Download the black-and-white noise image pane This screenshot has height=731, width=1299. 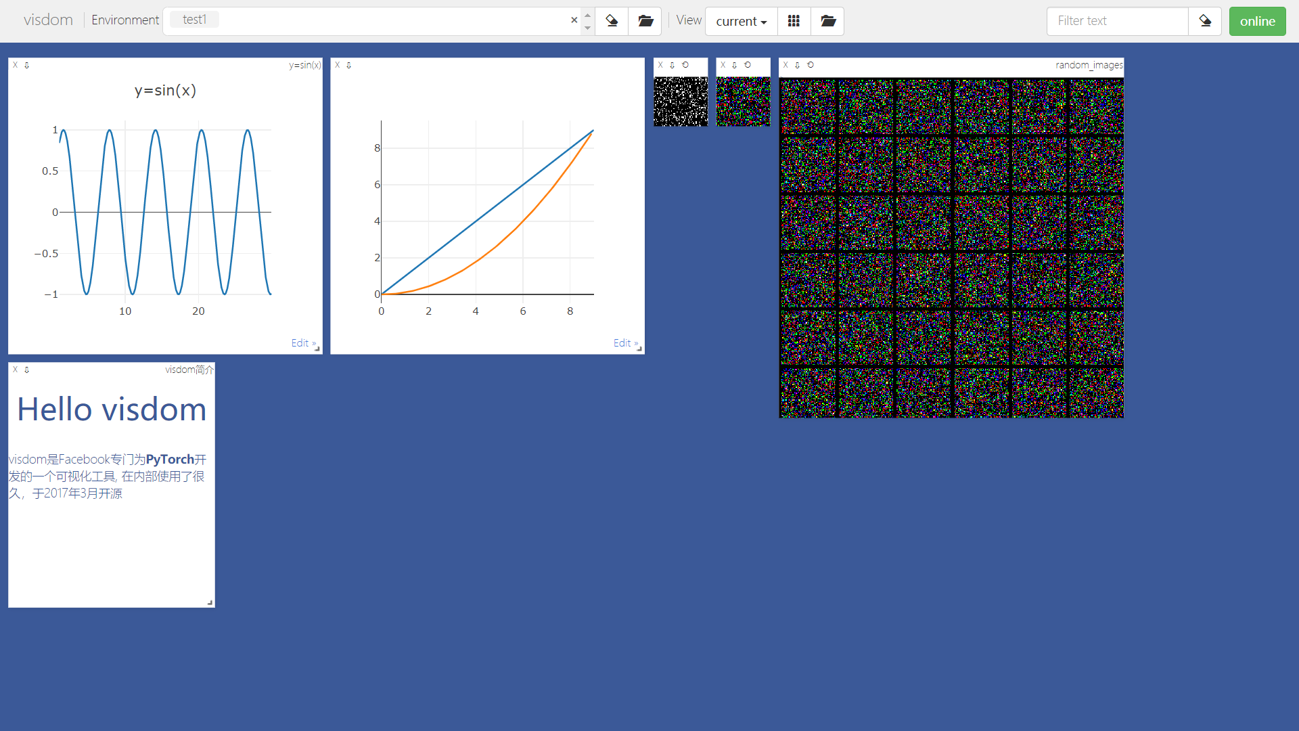[x=672, y=66]
